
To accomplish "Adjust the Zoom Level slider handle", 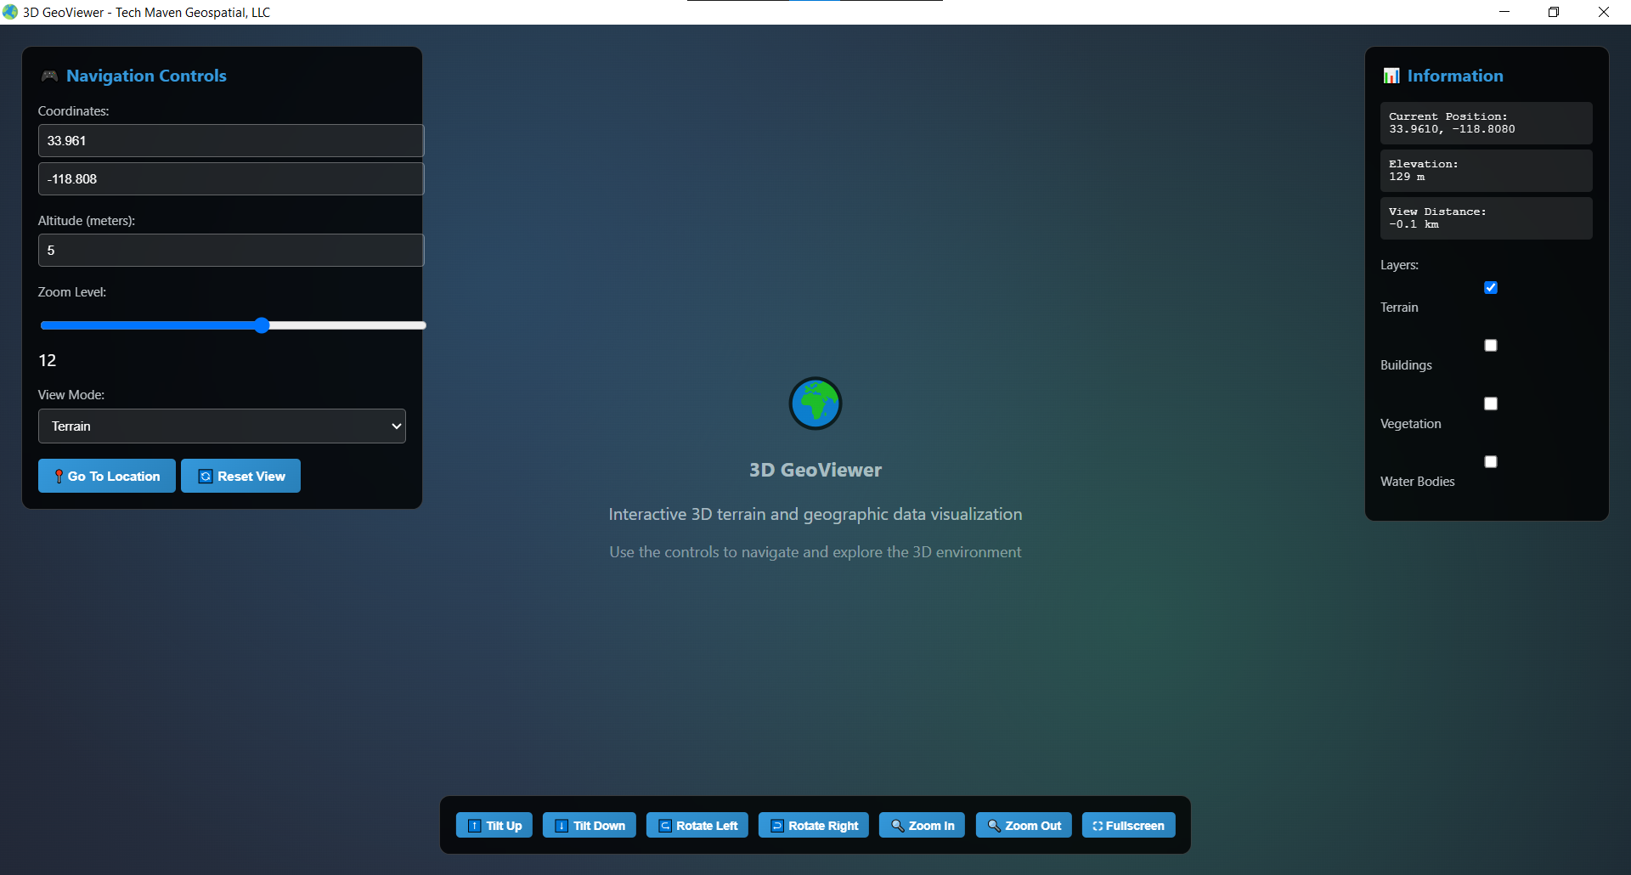I will (x=262, y=325).
